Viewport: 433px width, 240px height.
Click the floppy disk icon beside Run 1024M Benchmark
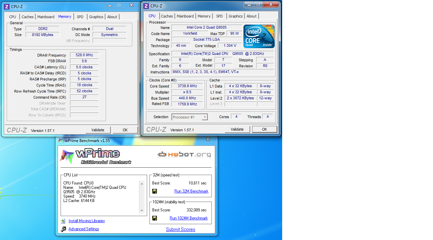tap(155, 218)
